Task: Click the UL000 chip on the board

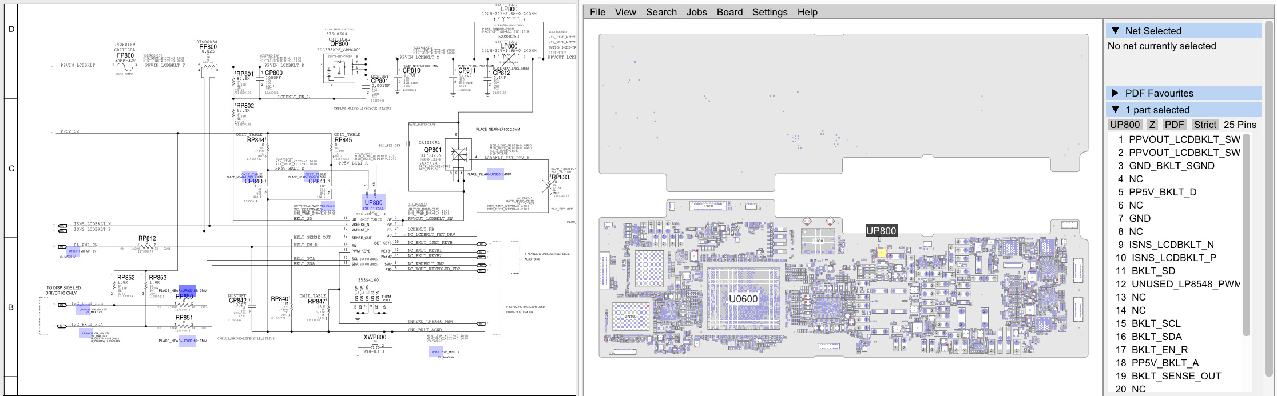Action: pos(817,241)
